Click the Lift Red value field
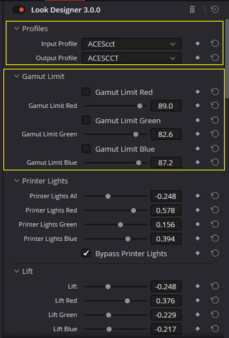 tap(166, 301)
